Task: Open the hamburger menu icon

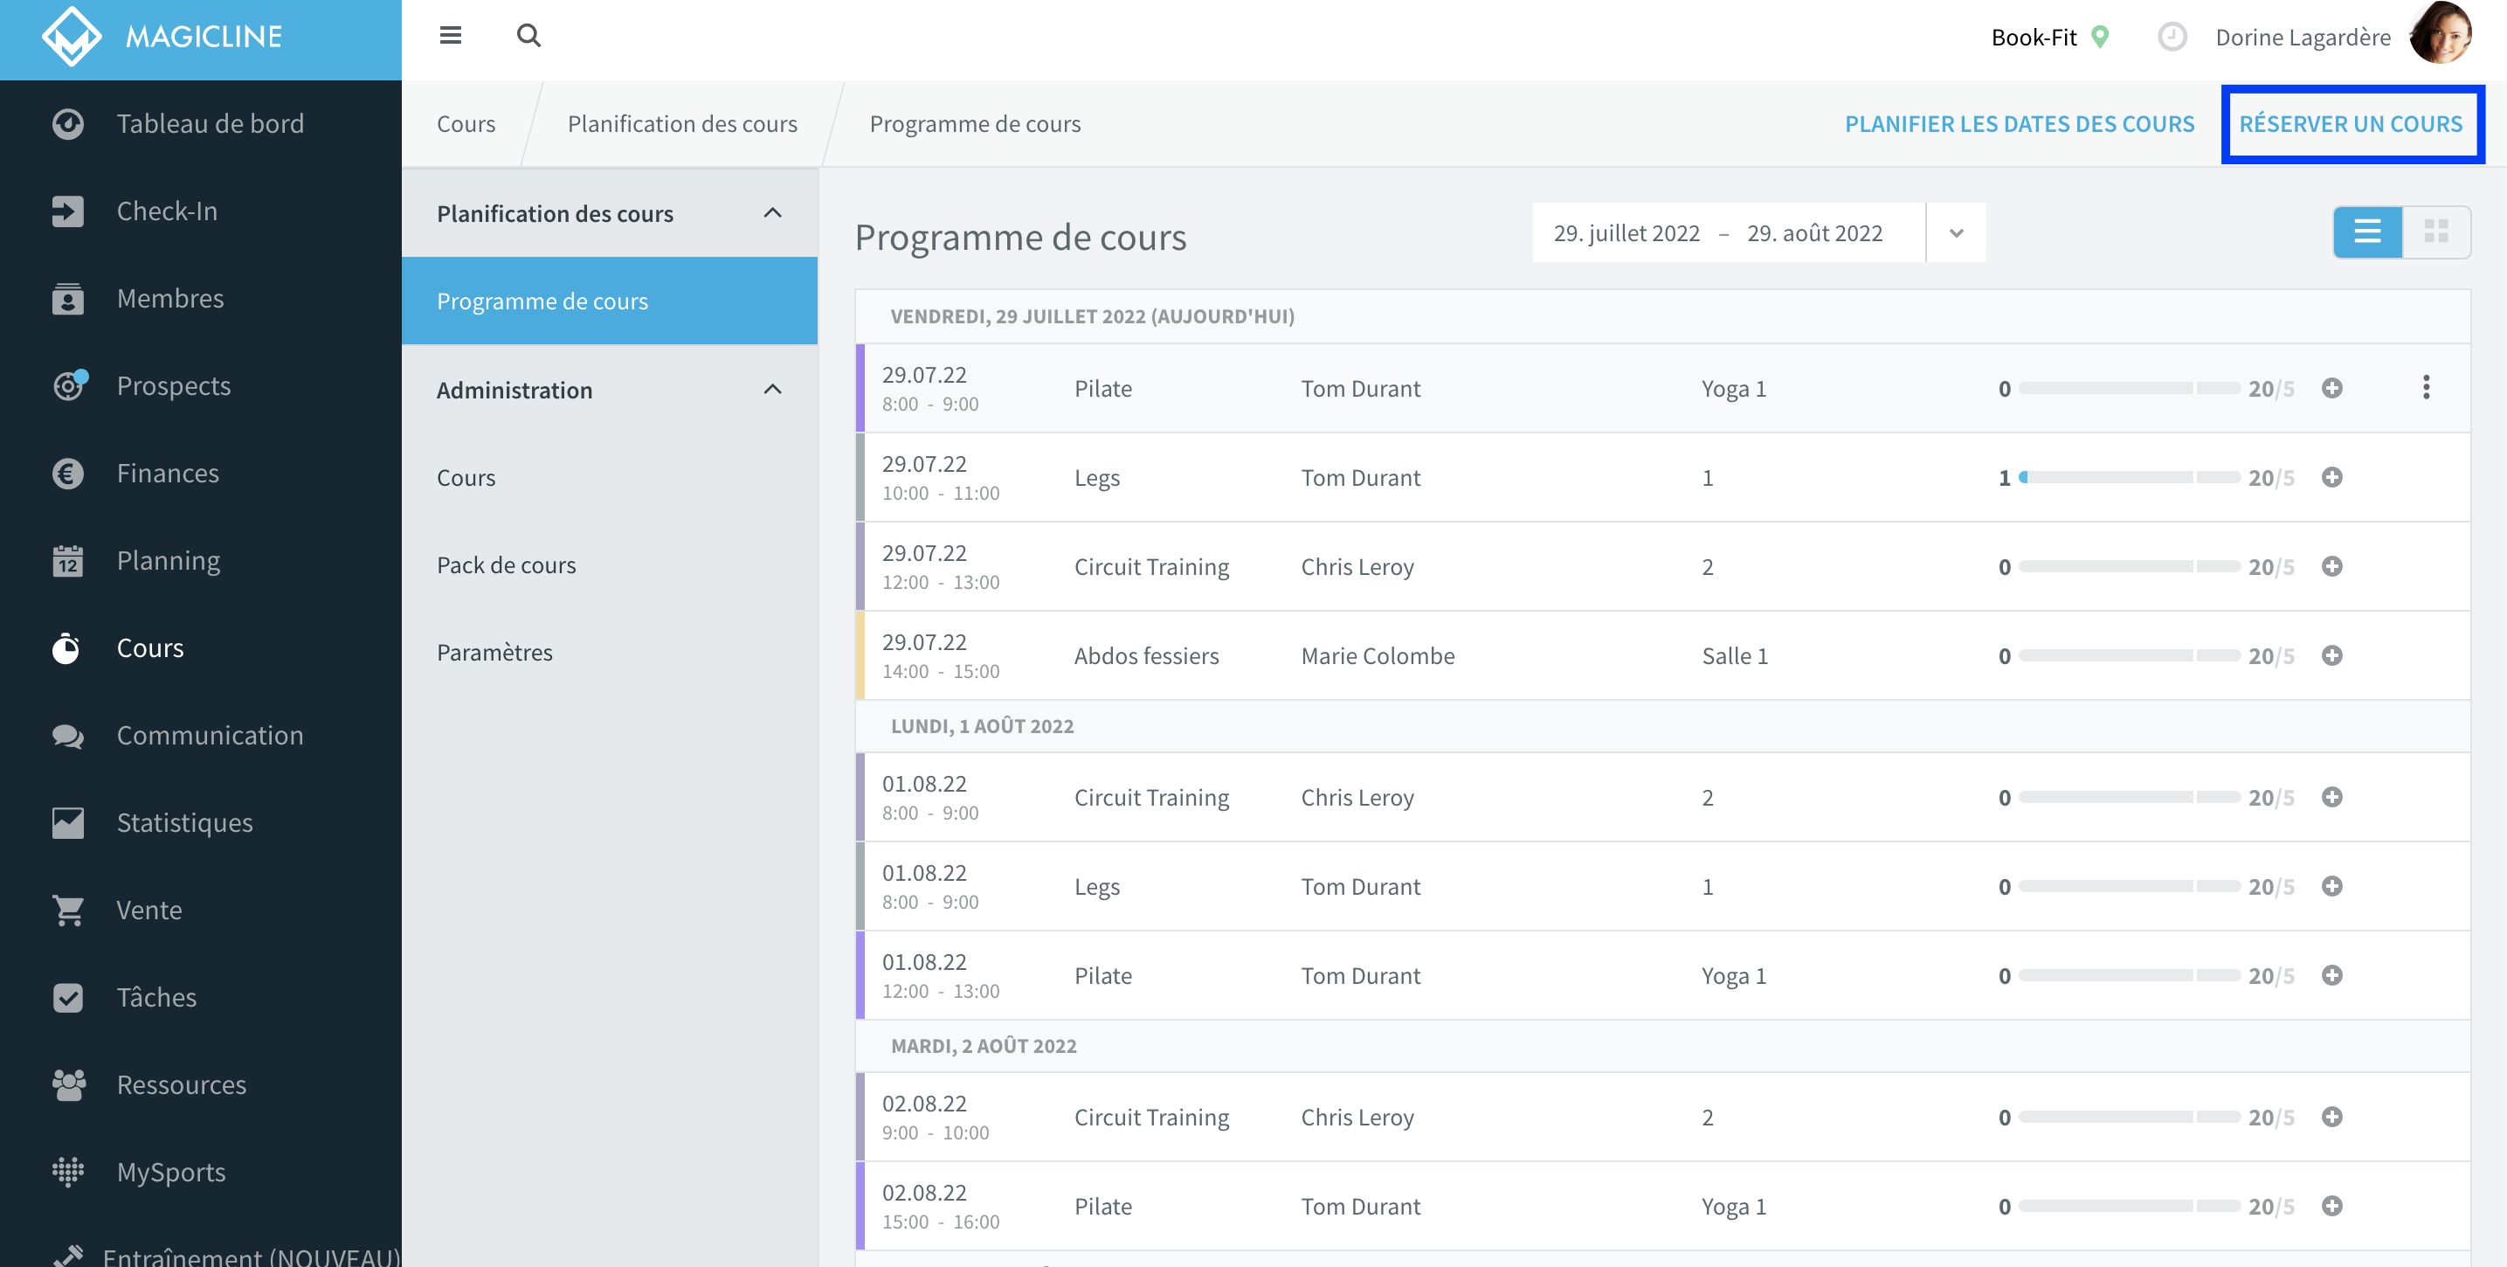Action: click(x=450, y=36)
